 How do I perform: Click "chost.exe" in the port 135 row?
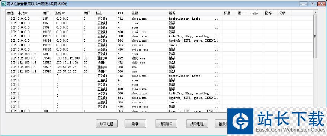pos(139,19)
